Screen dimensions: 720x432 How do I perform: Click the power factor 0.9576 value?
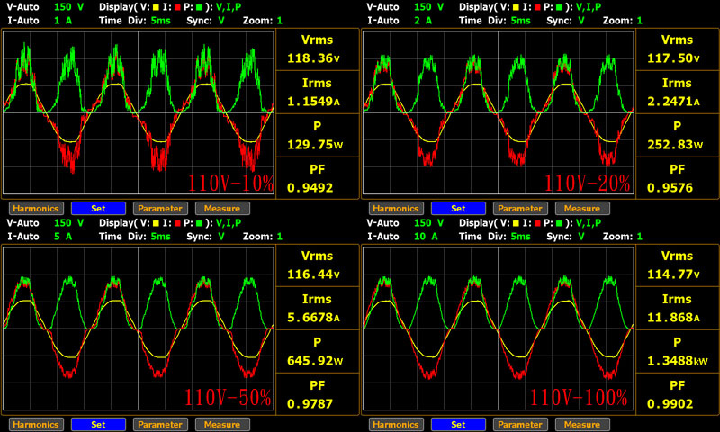pos(670,188)
